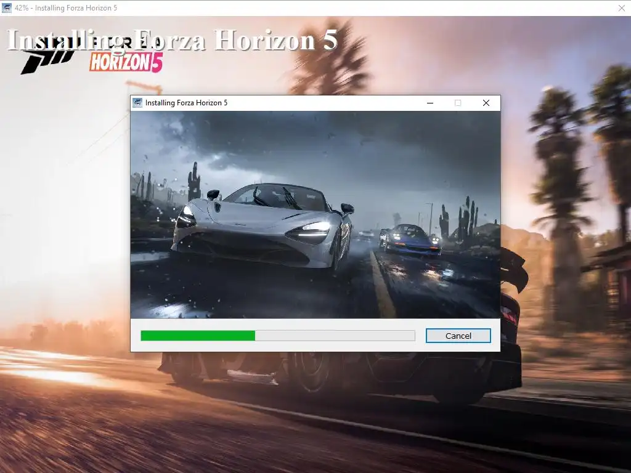Click the '42% - Installing Forza Horizon 5' window title
Screen dimensions: 631x473
click(x=66, y=7)
